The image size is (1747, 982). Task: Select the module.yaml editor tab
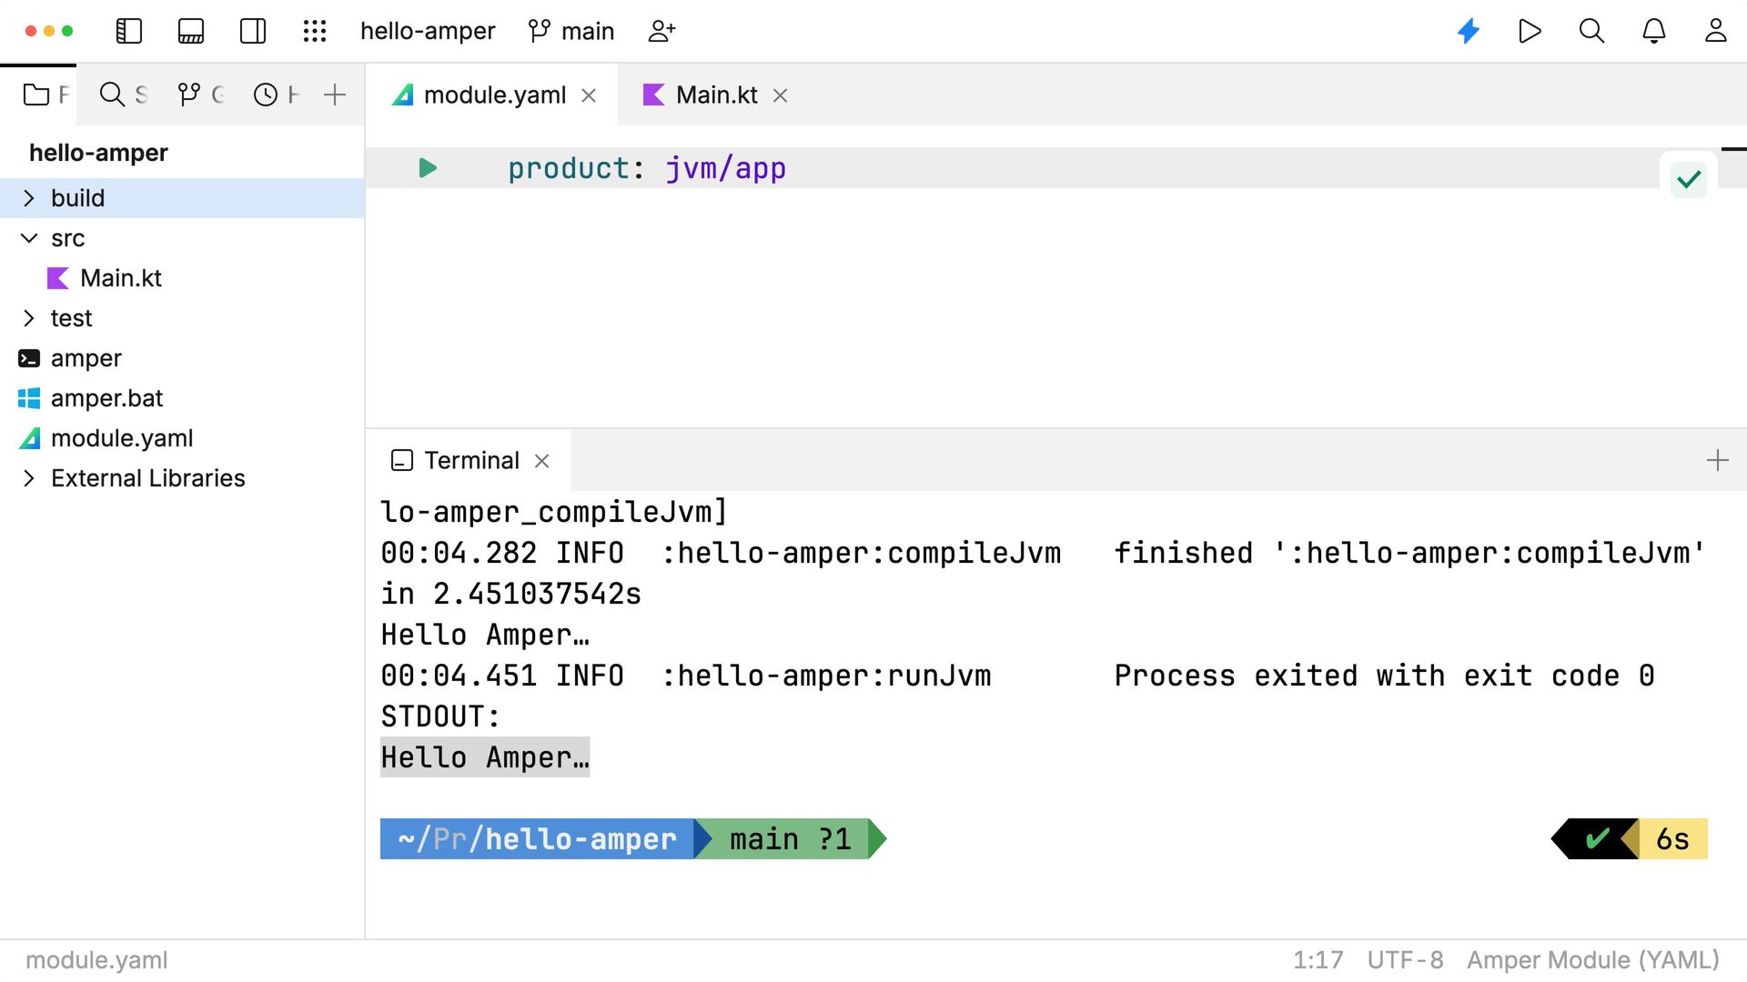[491, 95]
